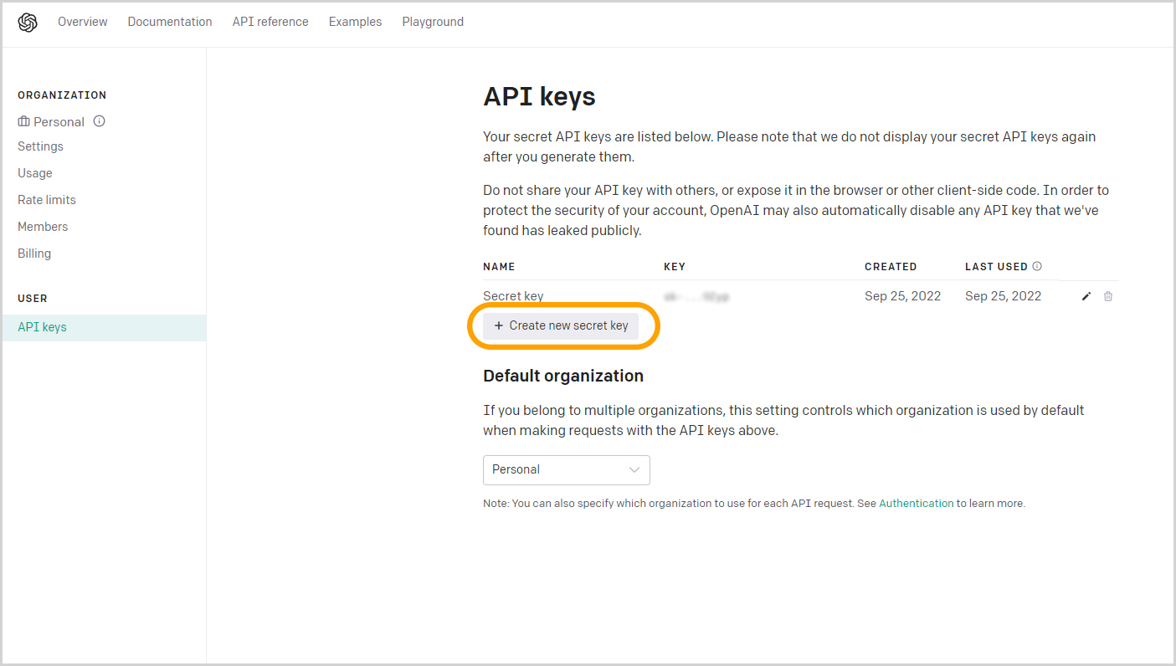Open the Personal default organization dropdown
Screen dimensions: 1176x666
[x=567, y=469]
